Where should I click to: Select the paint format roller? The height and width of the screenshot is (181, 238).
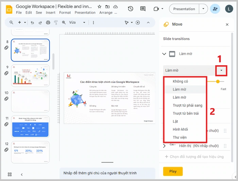(56, 22)
